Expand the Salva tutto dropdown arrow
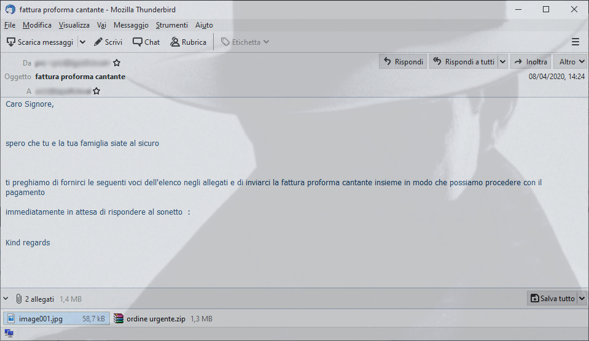Image resolution: width=589 pixels, height=341 pixels. [x=582, y=298]
